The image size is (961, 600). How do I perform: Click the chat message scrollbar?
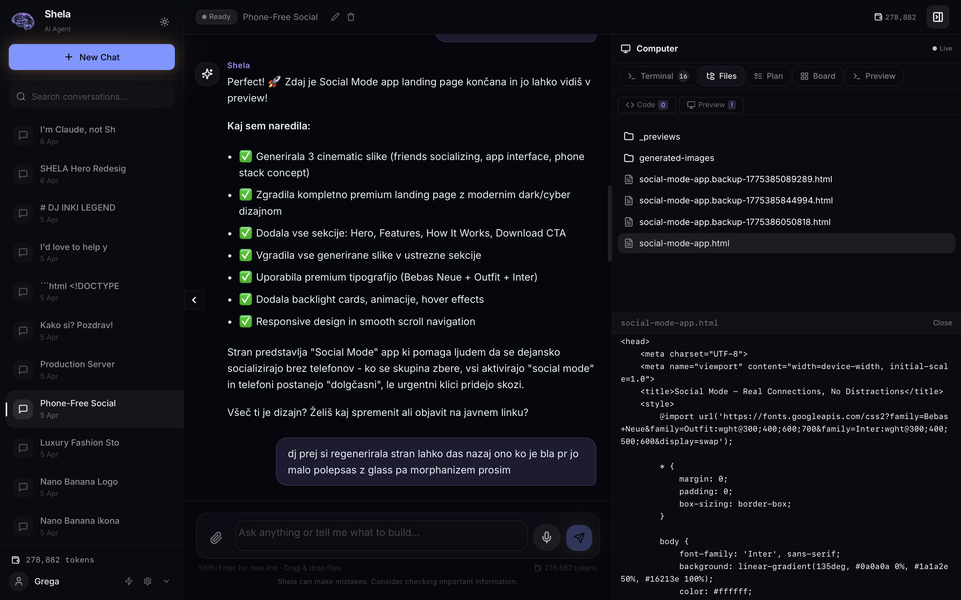click(x=609, y=224)
